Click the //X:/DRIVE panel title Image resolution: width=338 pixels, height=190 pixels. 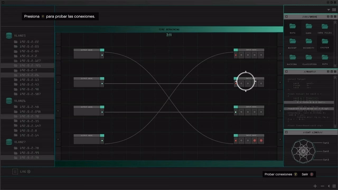click(x=310, y=17)
